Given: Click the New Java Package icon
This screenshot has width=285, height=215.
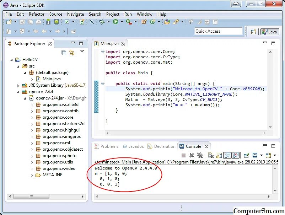Looking at the screenshot, I should (144, 22).
